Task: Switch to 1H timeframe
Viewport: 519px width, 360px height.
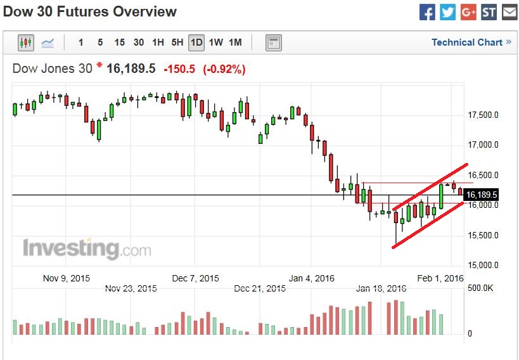Action: coord(158,43)
